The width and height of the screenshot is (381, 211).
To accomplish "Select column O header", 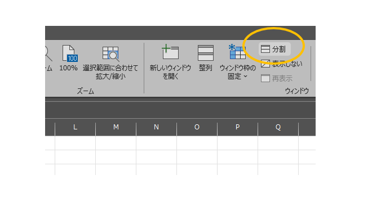I will click(197, 127).
